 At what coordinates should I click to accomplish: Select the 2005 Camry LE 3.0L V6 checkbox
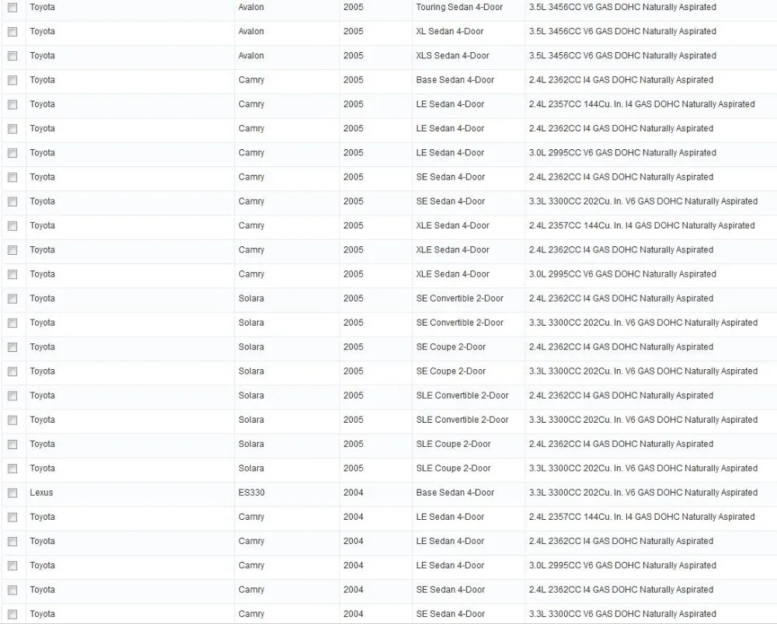click(x=12, y=153)
